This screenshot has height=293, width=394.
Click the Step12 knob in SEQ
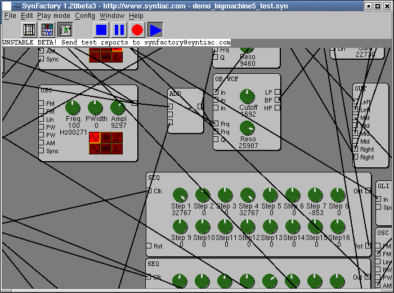click(248, 227)
